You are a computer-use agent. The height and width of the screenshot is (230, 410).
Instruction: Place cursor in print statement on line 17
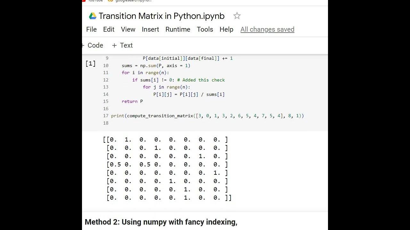click(x=207, y=116)
